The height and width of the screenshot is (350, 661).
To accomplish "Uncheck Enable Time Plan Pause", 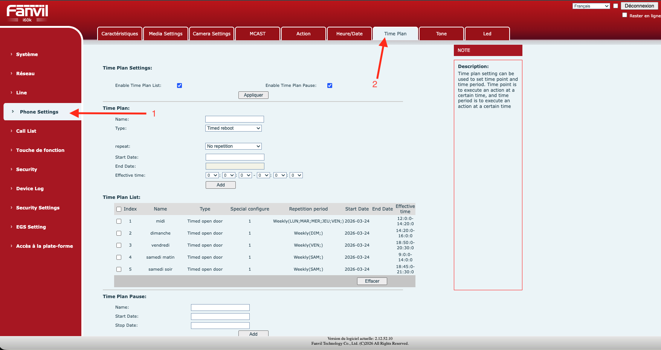I will pos(330,86).
